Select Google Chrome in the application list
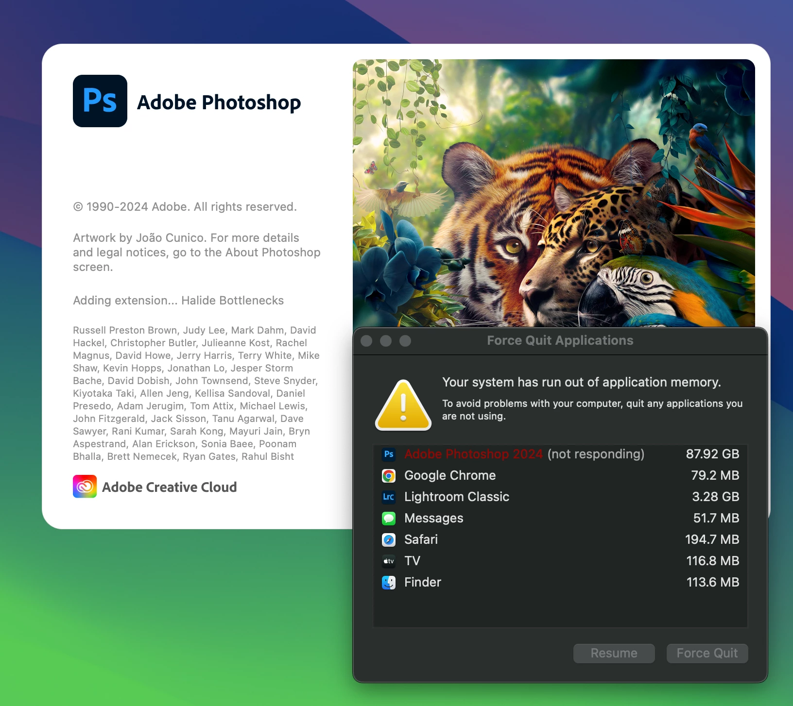Image resolution: width=793 pixels, height=706 pixels. point(560,475)
